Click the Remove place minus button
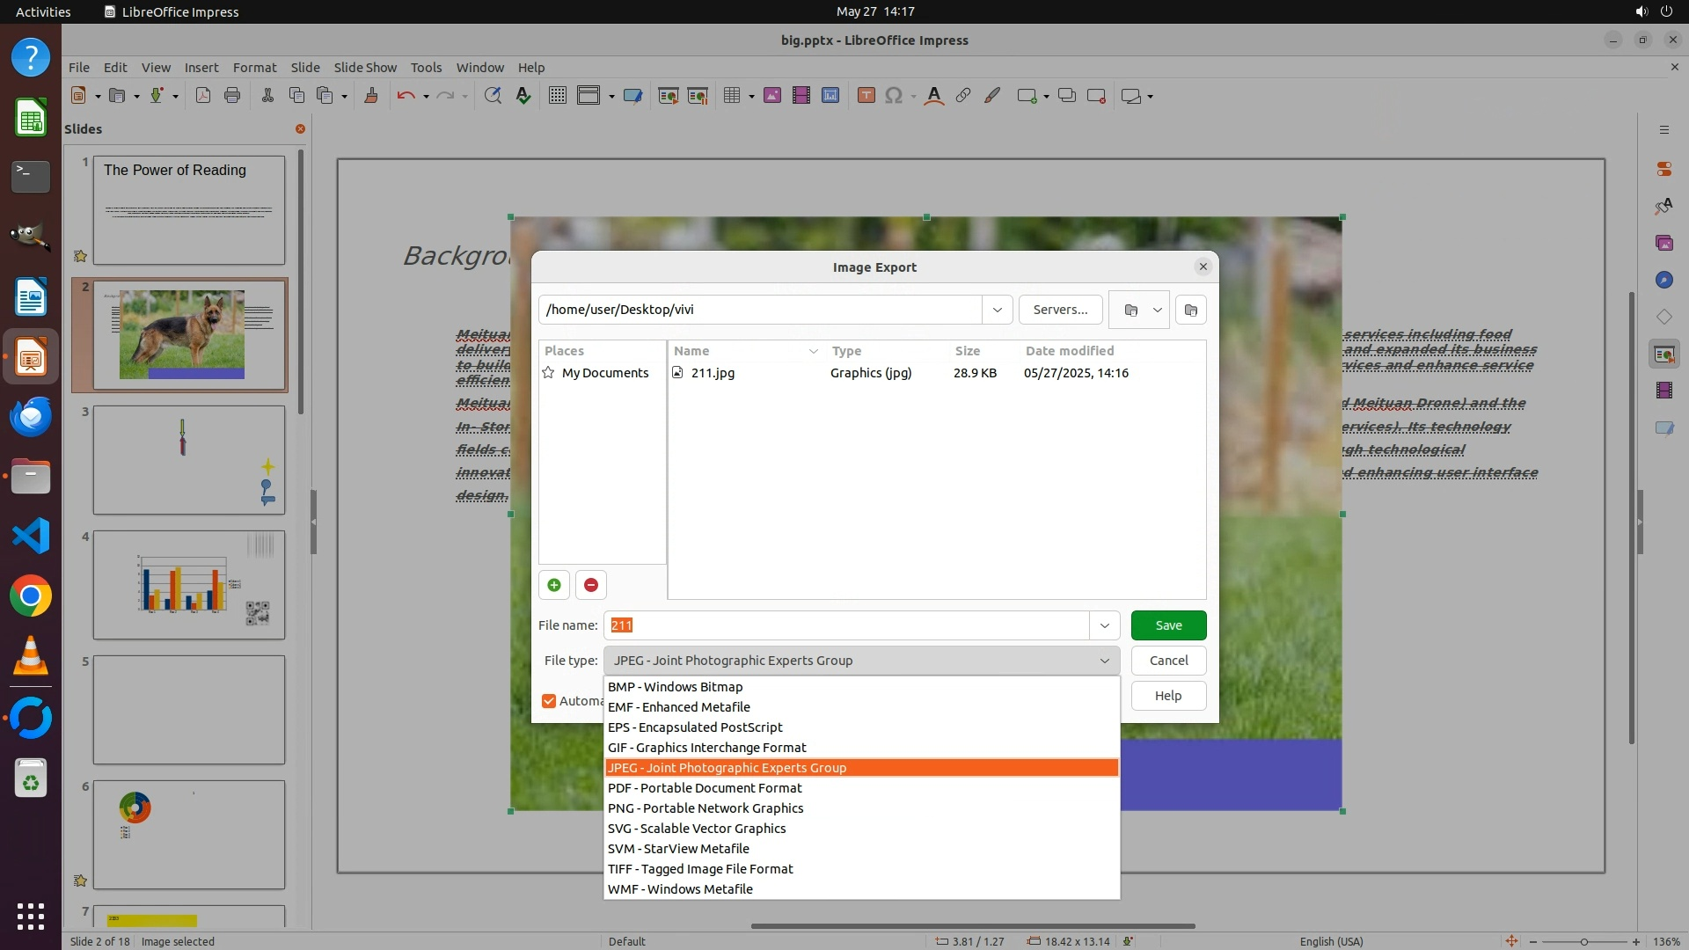The width and height of the screenshot is (1689, 950). tap(591, 585)
